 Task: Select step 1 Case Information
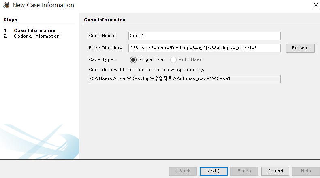(34, 30)
